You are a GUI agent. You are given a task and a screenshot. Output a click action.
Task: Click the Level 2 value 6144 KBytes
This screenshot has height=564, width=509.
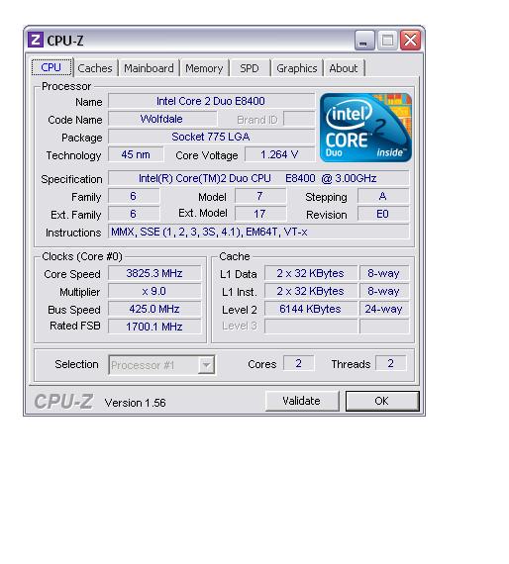click(311, 309)
